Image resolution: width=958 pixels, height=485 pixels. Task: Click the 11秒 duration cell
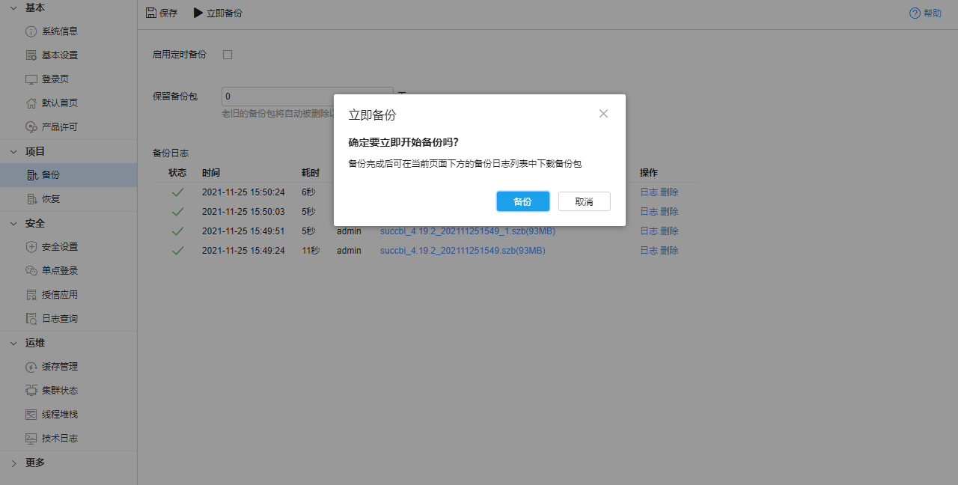pyautogui.click(x=311, y=251)
